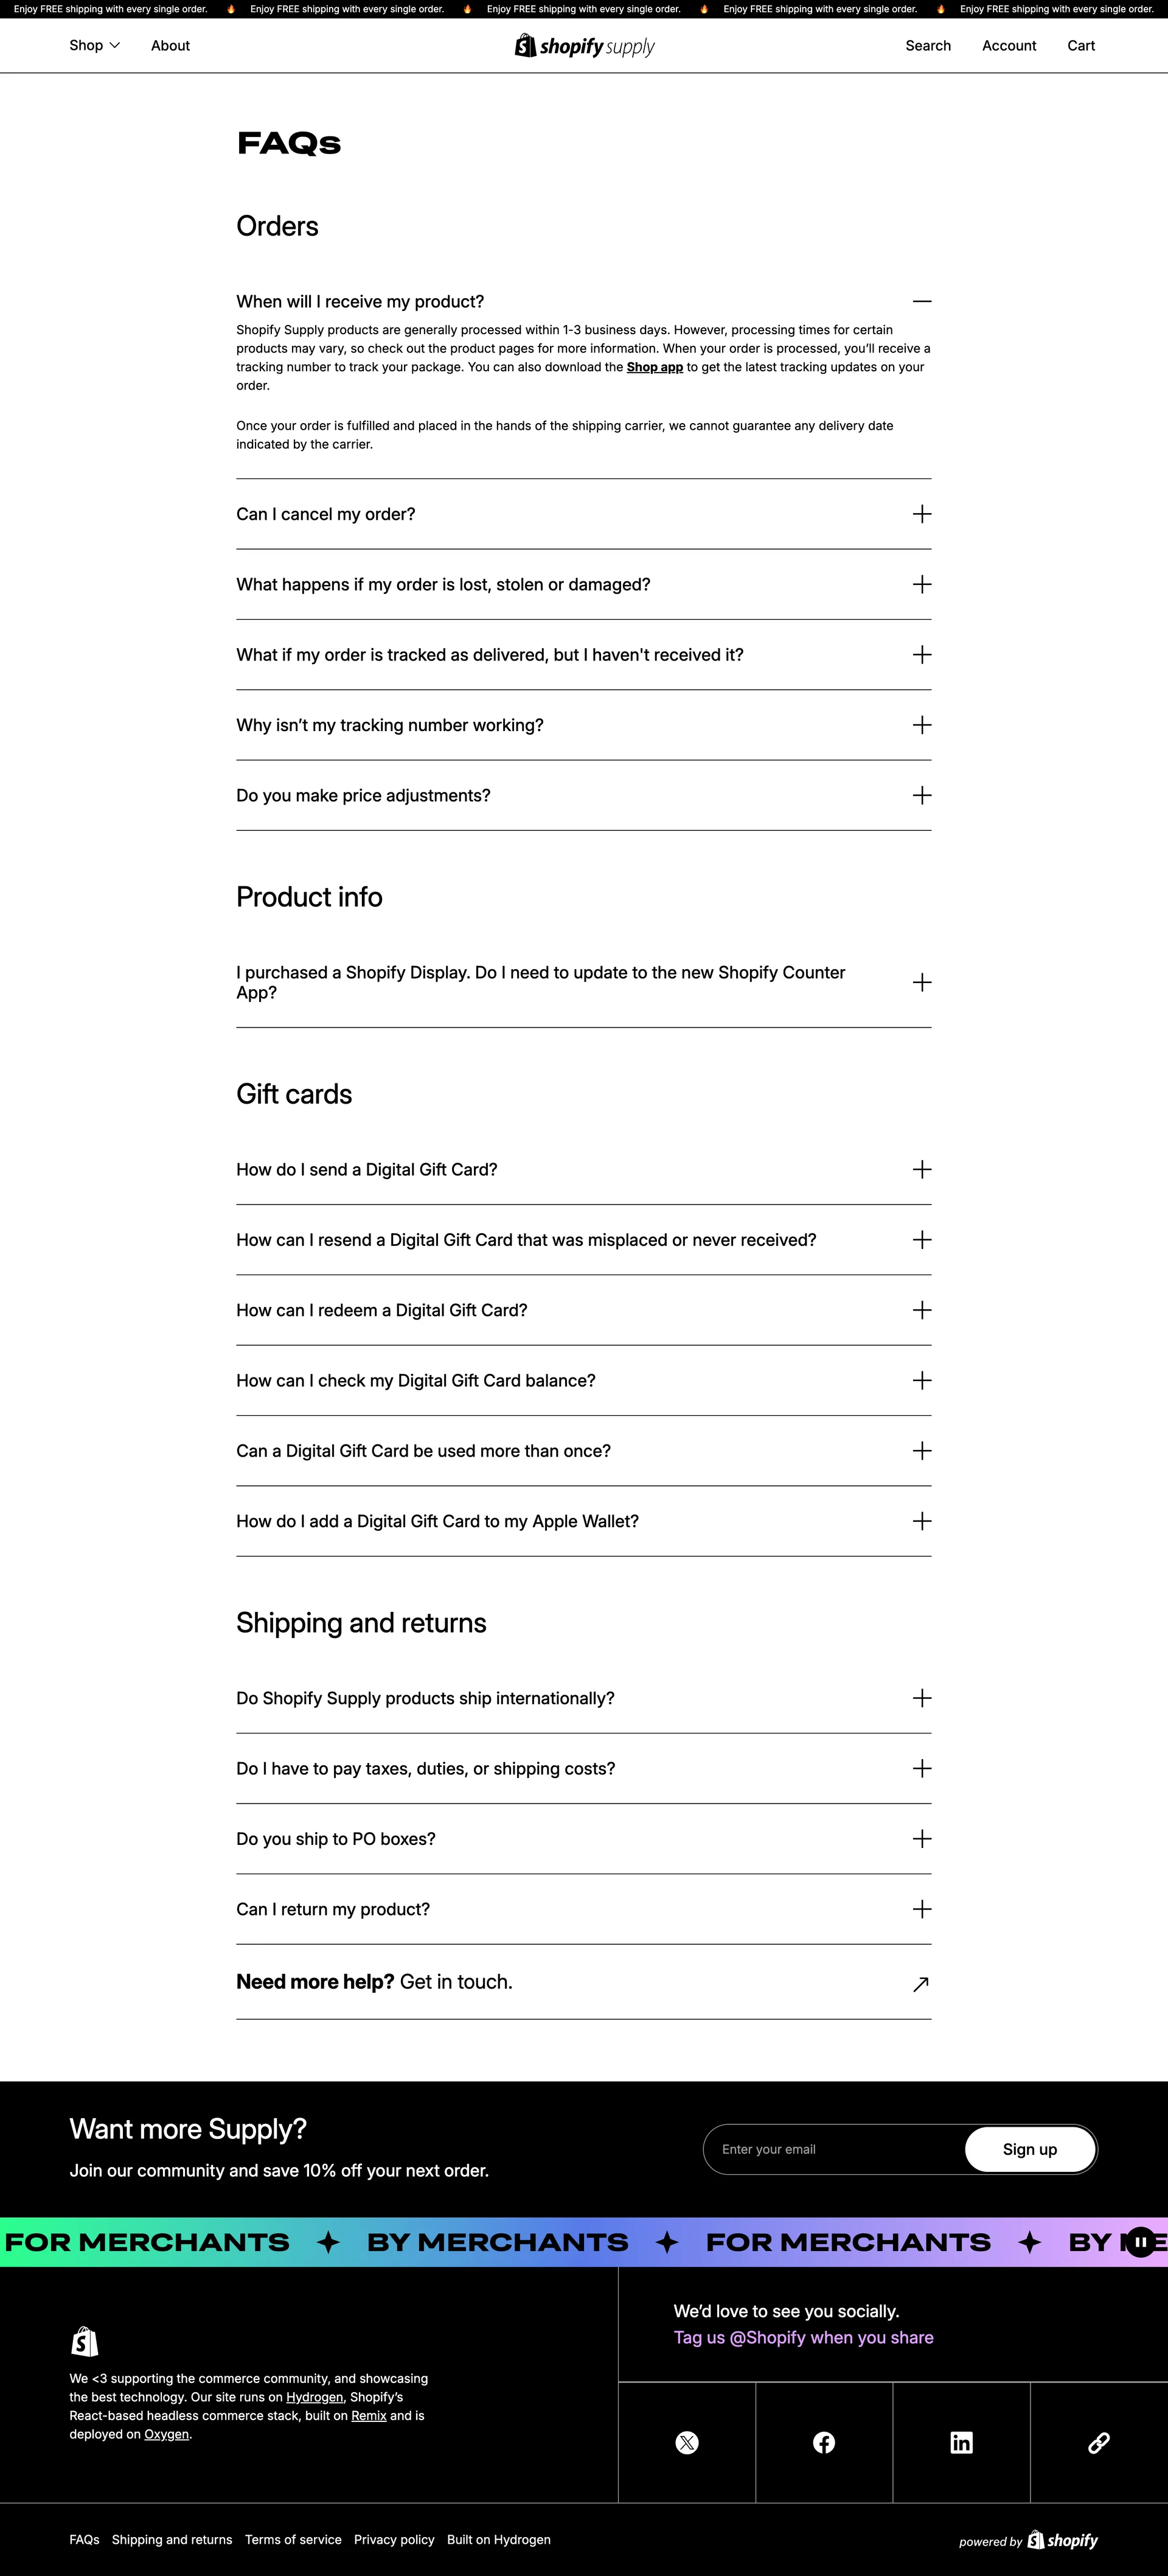Expand 'Do you ship to PO boxes?'
Viewport: 1168px width, 2576px height.
921,1838
